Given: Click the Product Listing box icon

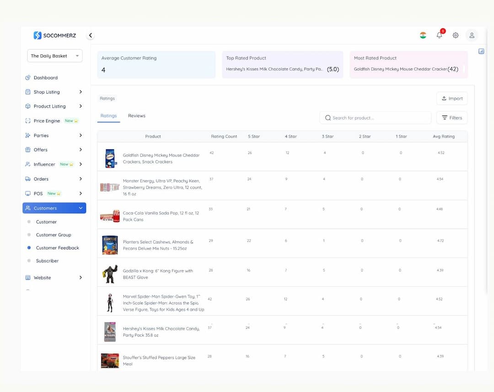Looking at the screenshot, I should [x=28, y=106].
